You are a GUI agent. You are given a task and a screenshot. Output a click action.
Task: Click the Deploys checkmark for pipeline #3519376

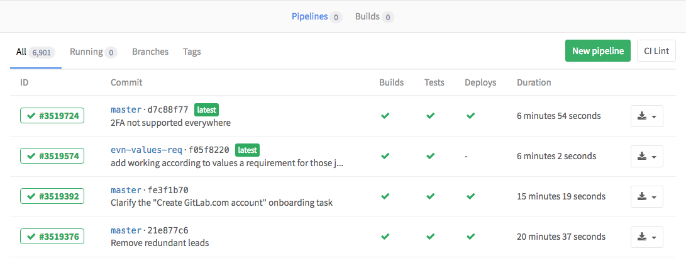click(470, 237)
